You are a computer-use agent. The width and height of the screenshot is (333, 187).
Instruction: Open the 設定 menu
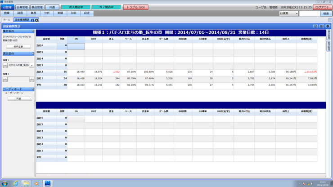click(87, 13)
